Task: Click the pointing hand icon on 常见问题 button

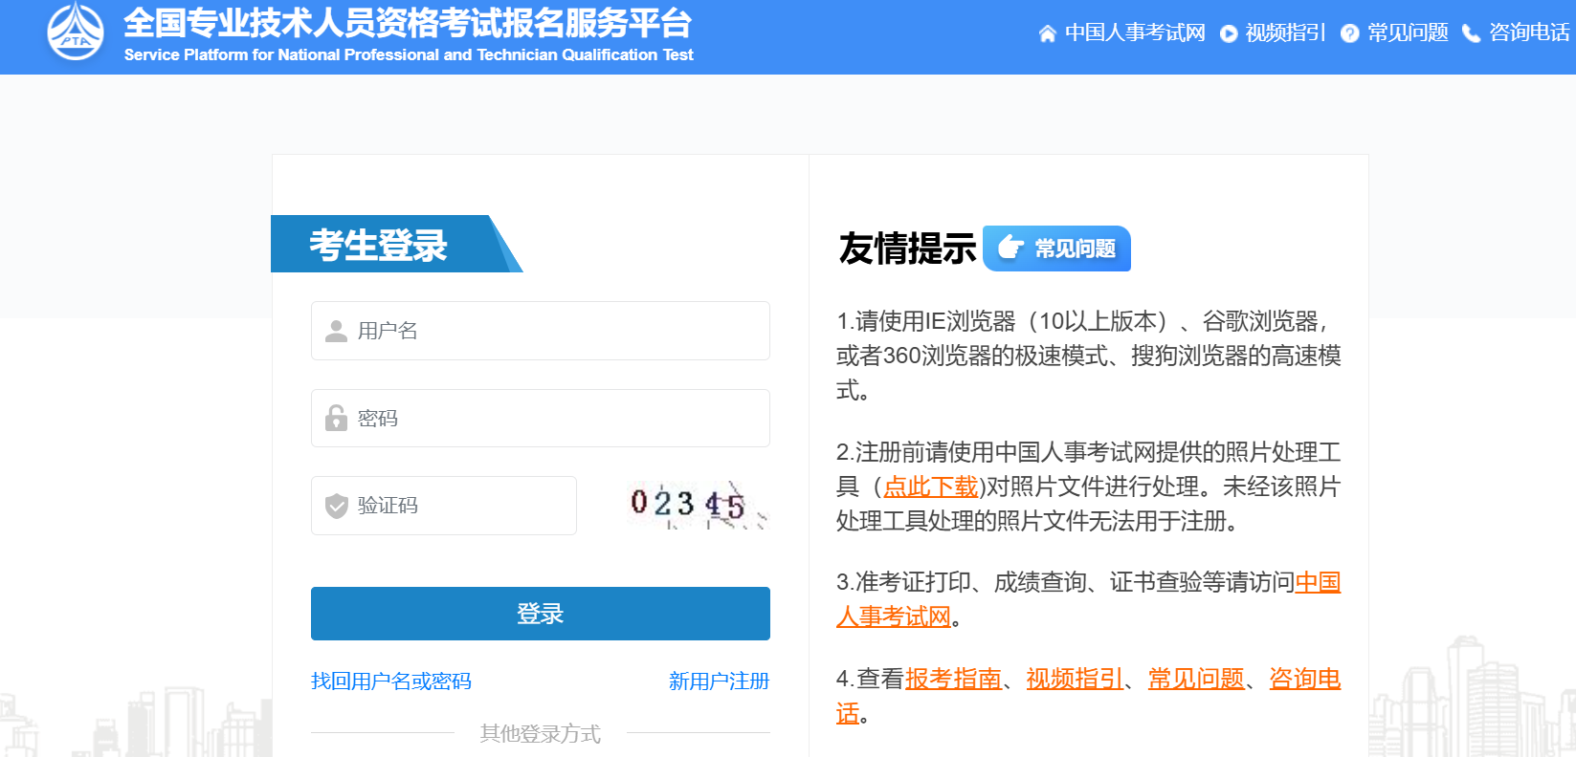Action: 1010,249
